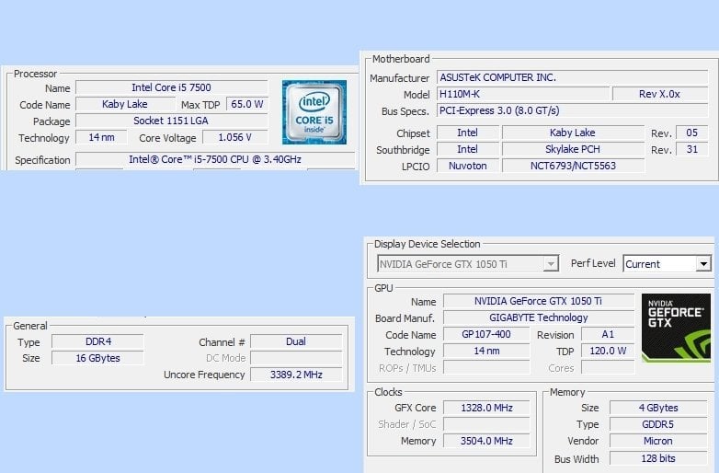Click the memory Size 16 GBytes field
The height and width of the screenshot is (473, 719).
pos(97,358)
